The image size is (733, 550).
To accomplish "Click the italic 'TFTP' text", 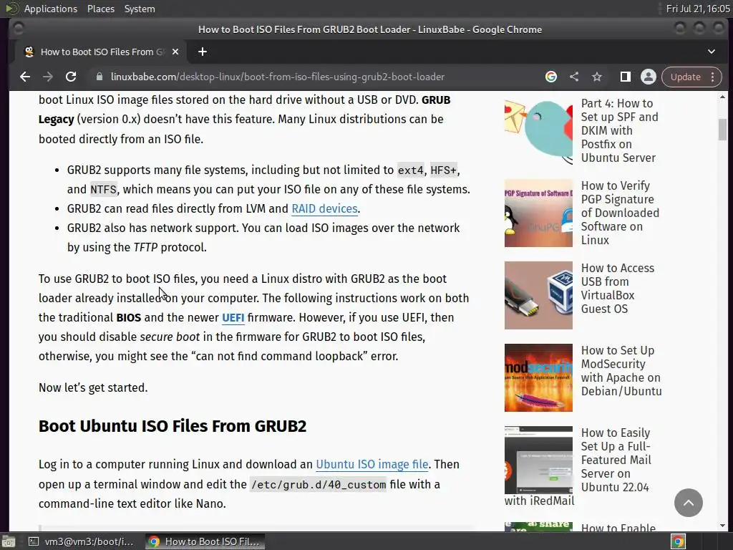I will coord(145,247).
